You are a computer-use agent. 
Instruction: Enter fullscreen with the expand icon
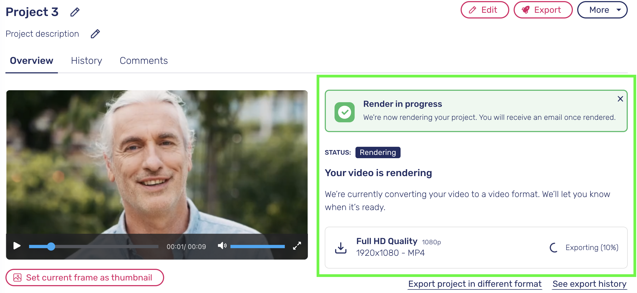tap(297, 246)
